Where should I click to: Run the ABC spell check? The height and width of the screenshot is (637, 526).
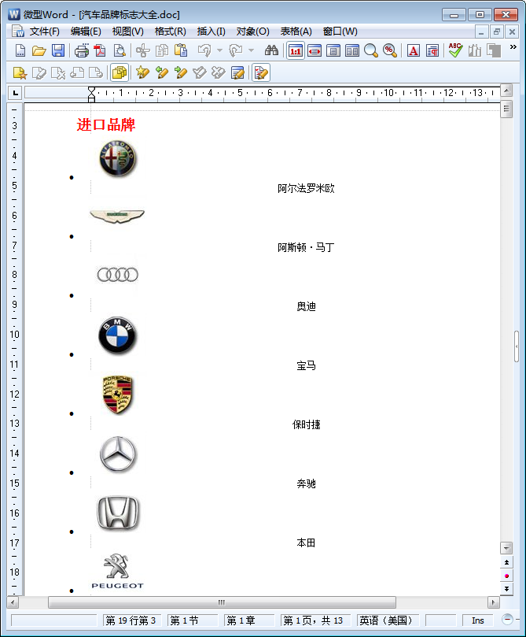point(455,50)
